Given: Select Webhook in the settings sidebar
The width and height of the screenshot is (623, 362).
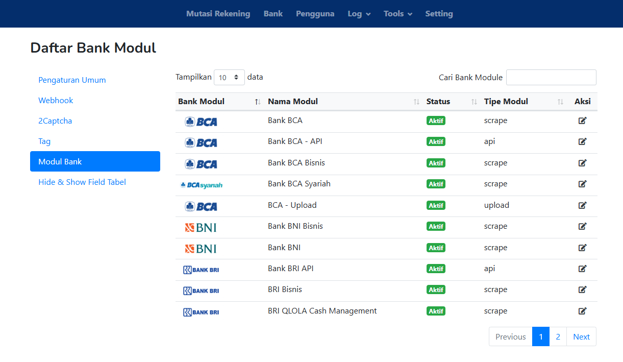Looking at the screenshot, I should (x=56, y=101).
